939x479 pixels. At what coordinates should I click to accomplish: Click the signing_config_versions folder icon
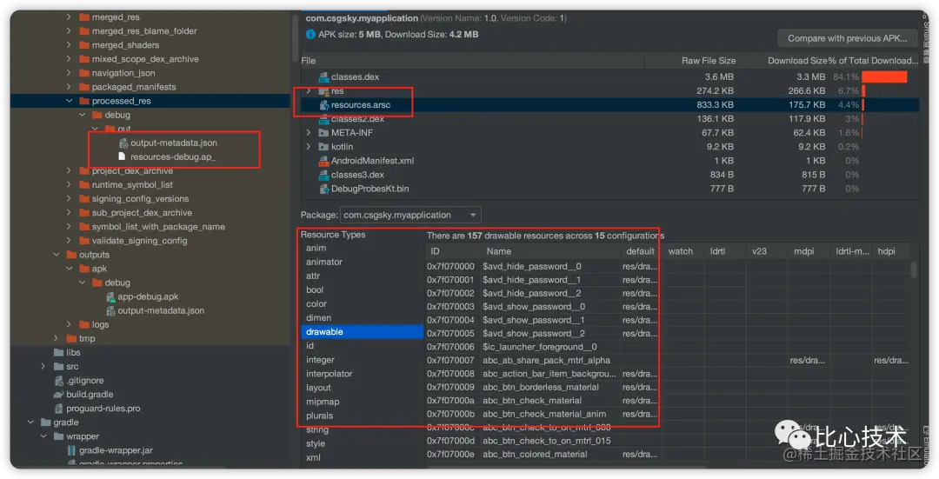(x=83, y=199)
